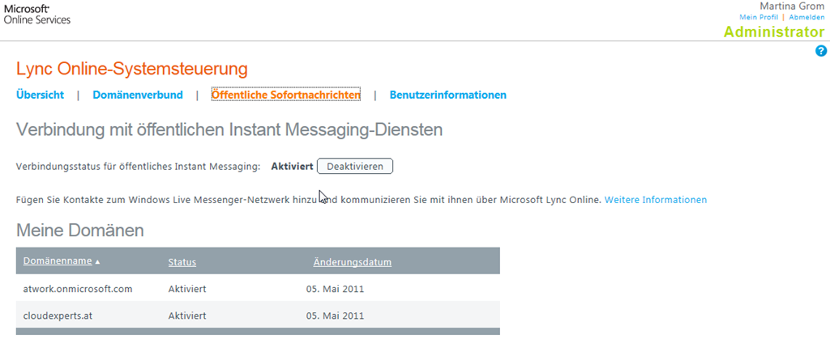
Task: Open the Weitere Informationen link
Action: [x=655, y=199]
